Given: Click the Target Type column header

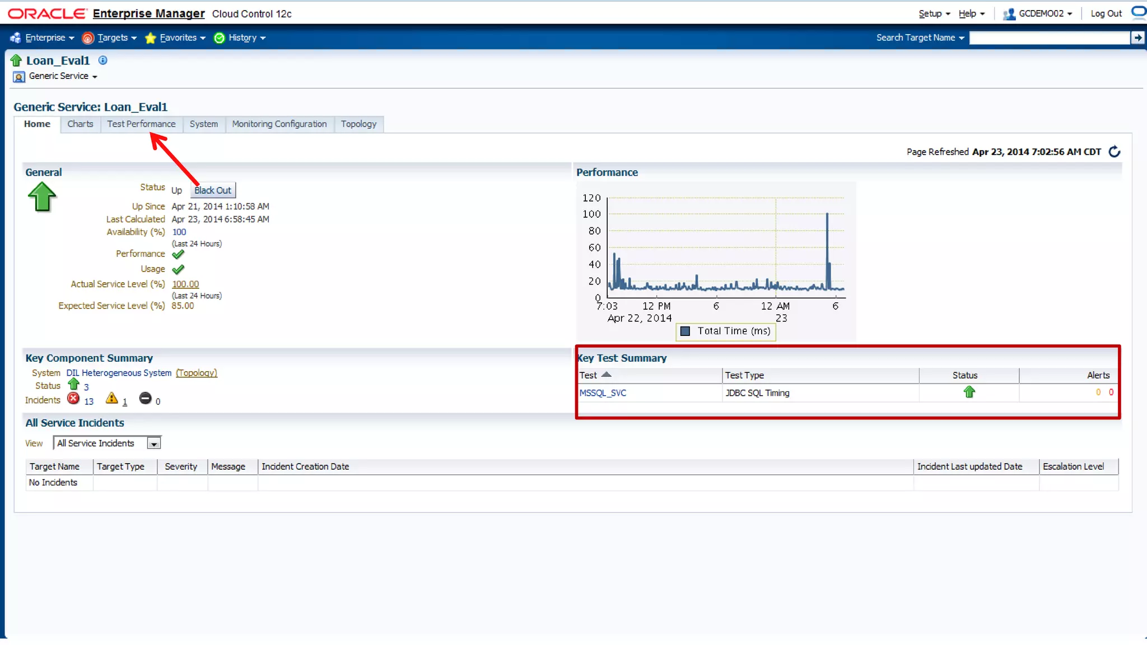Looking at the screenshot, I should click(x=125, y=466).
